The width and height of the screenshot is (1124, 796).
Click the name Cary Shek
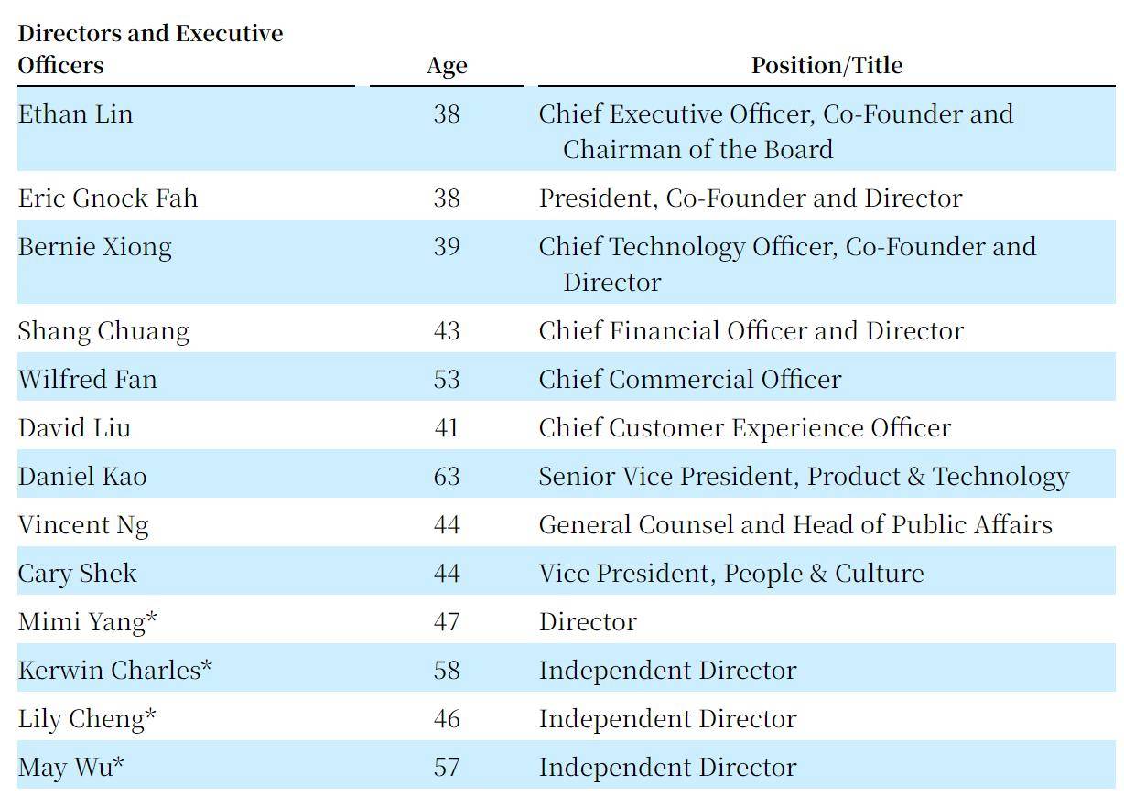[x=77, y=574]
